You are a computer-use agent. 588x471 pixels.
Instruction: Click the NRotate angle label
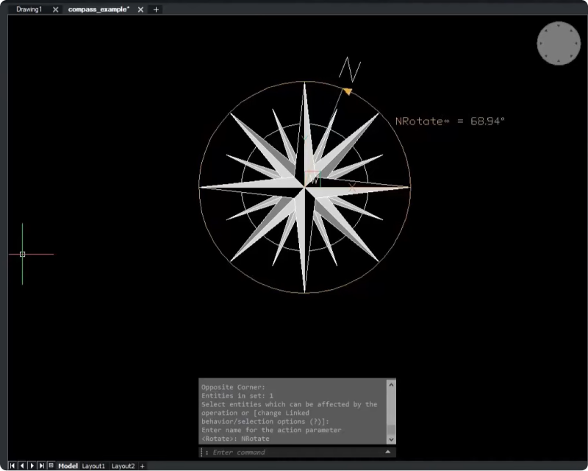[x=450, y=121]
